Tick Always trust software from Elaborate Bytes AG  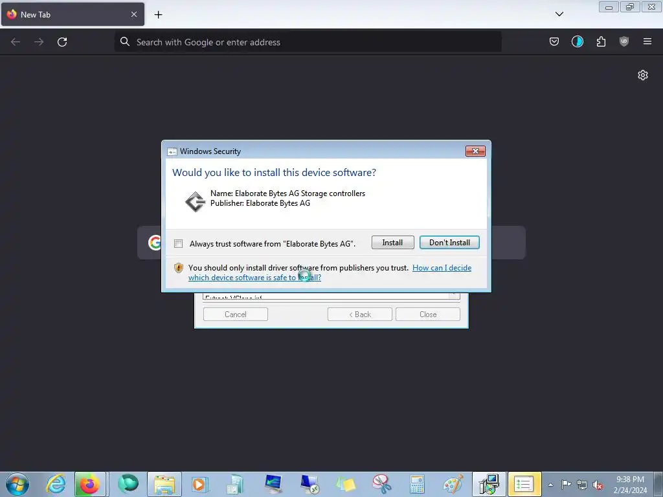pyautogui.click(x=179, y=243)
